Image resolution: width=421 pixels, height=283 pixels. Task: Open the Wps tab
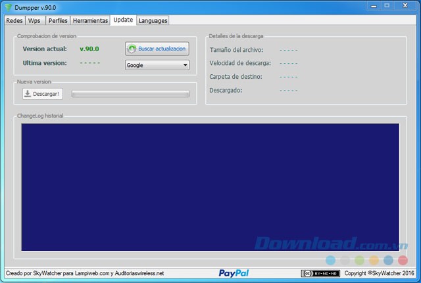point(34,20)
